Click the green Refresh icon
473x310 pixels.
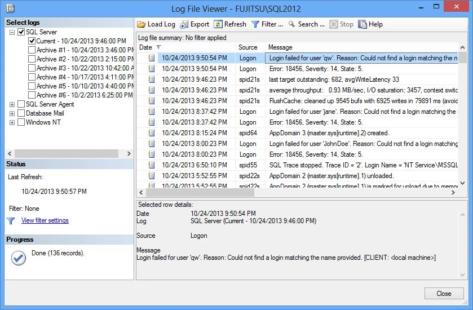point(218,24)
